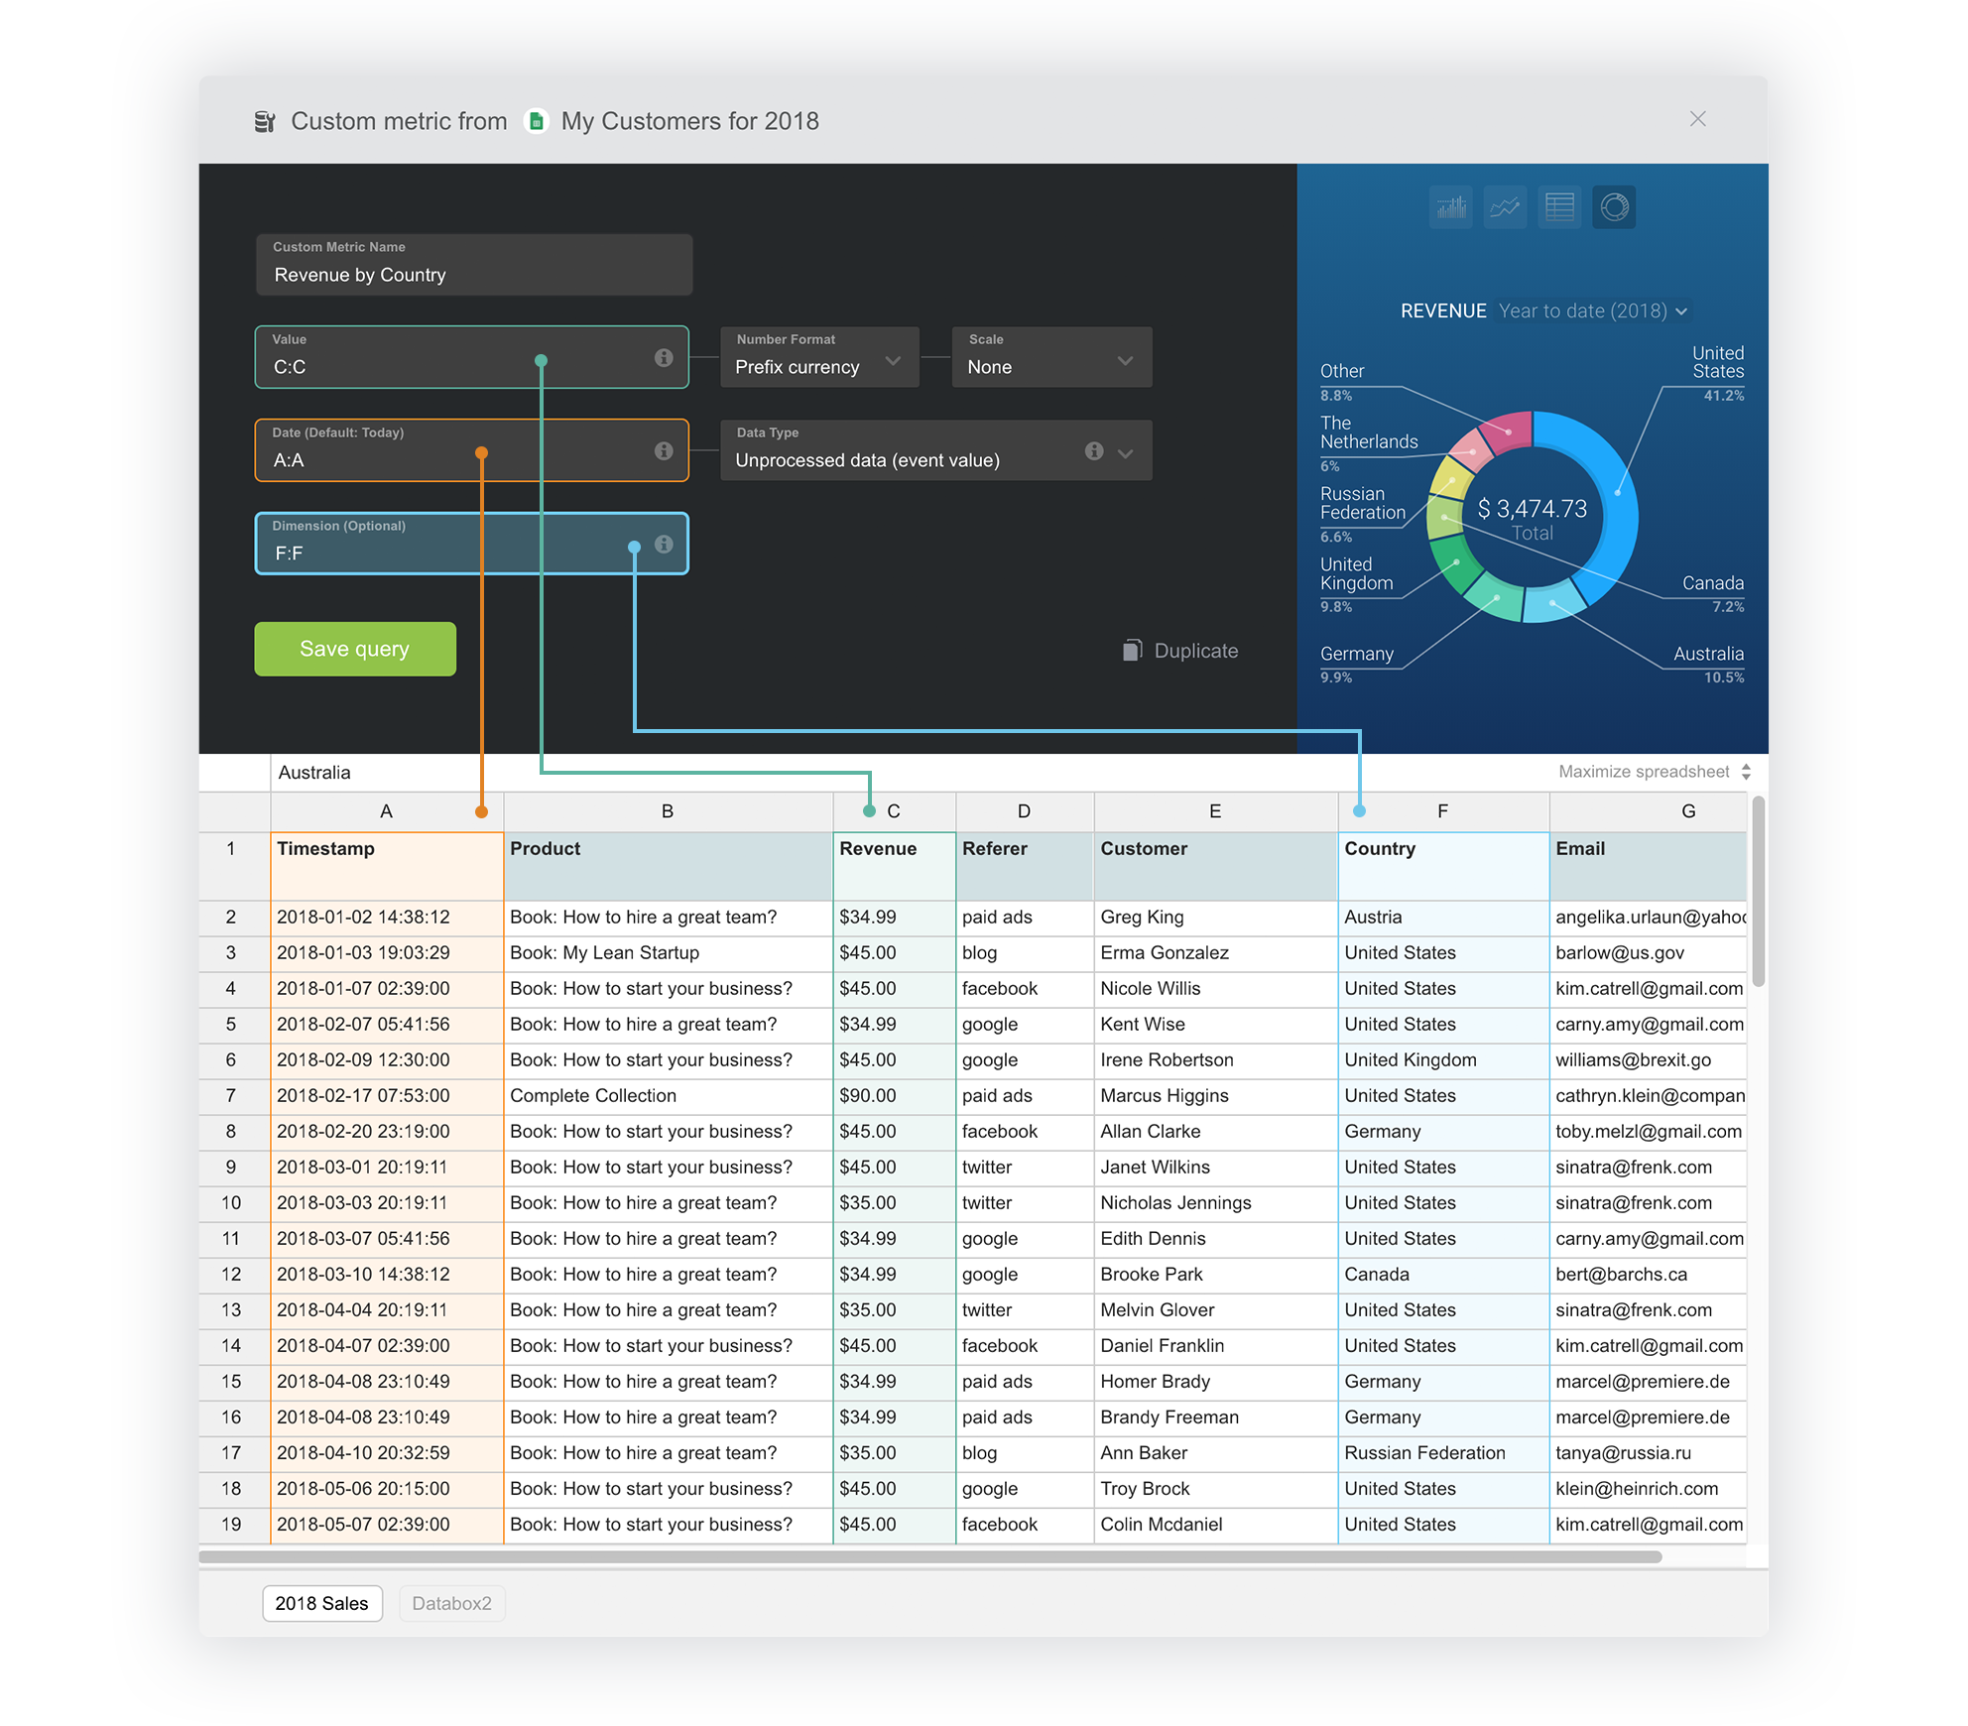Switch to the 2018 Sales sheet tab

pos(321,1603)
